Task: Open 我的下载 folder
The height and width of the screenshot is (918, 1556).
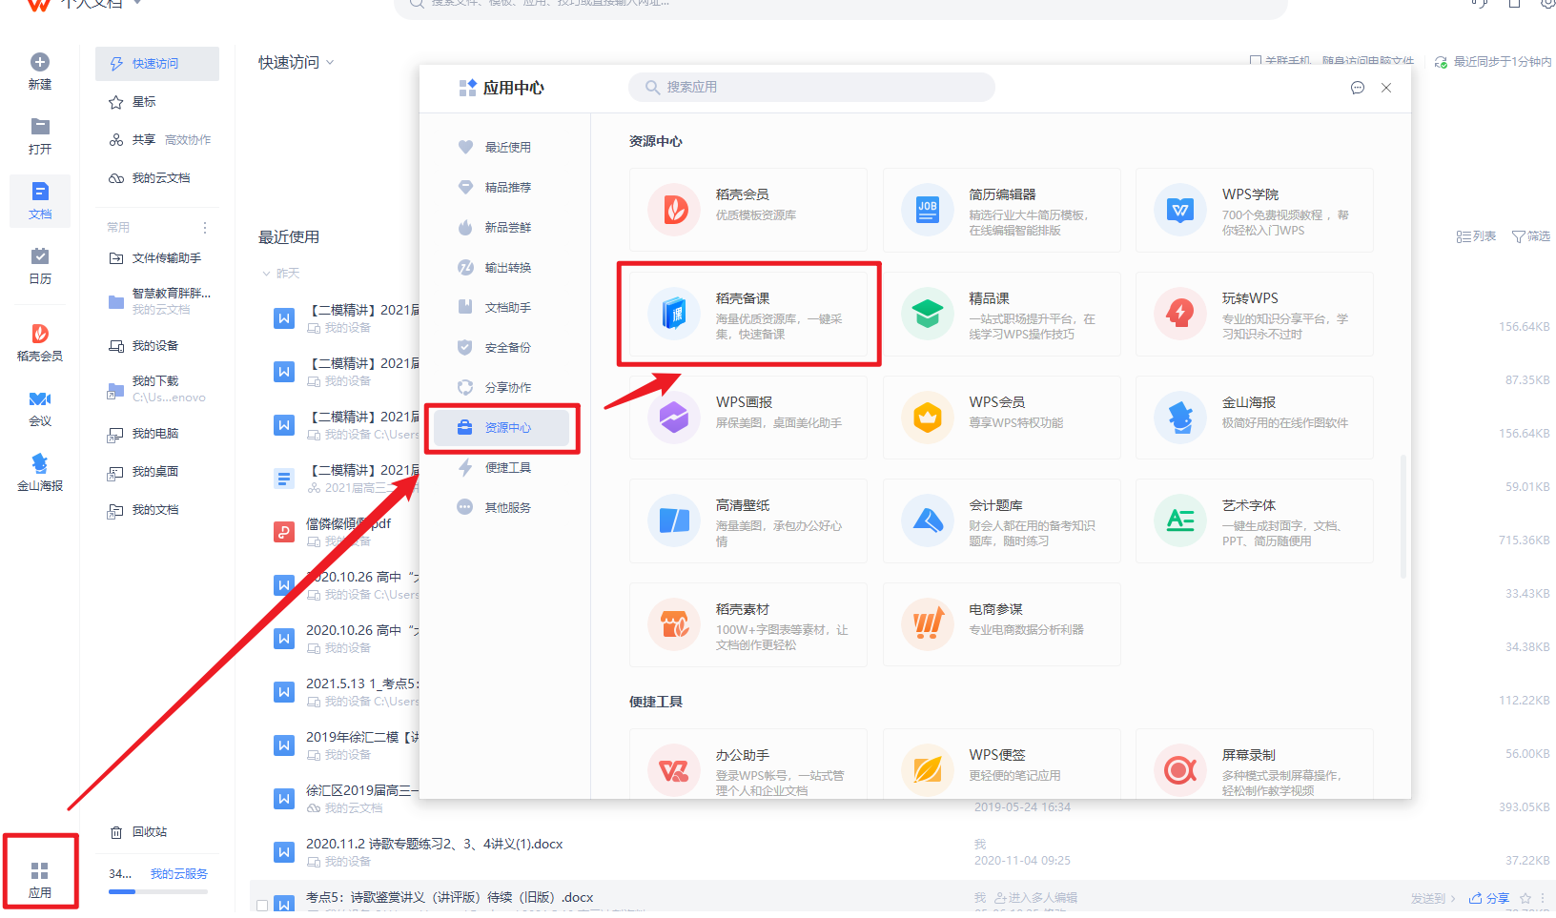Action: click(157, 389)
